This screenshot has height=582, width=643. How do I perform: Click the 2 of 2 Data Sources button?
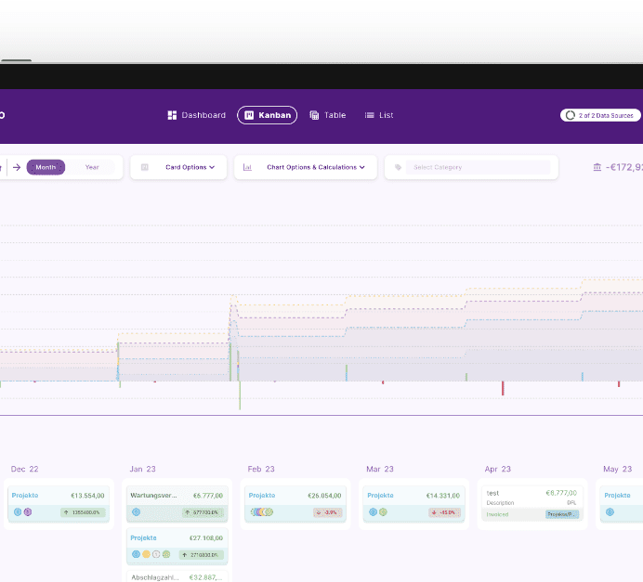(600, 115)
